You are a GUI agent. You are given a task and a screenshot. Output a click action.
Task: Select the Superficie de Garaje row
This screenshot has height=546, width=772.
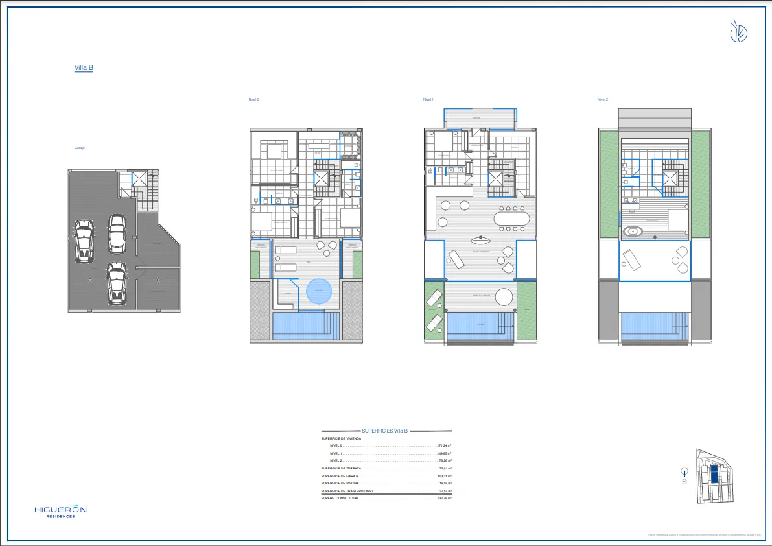[386, 476]
